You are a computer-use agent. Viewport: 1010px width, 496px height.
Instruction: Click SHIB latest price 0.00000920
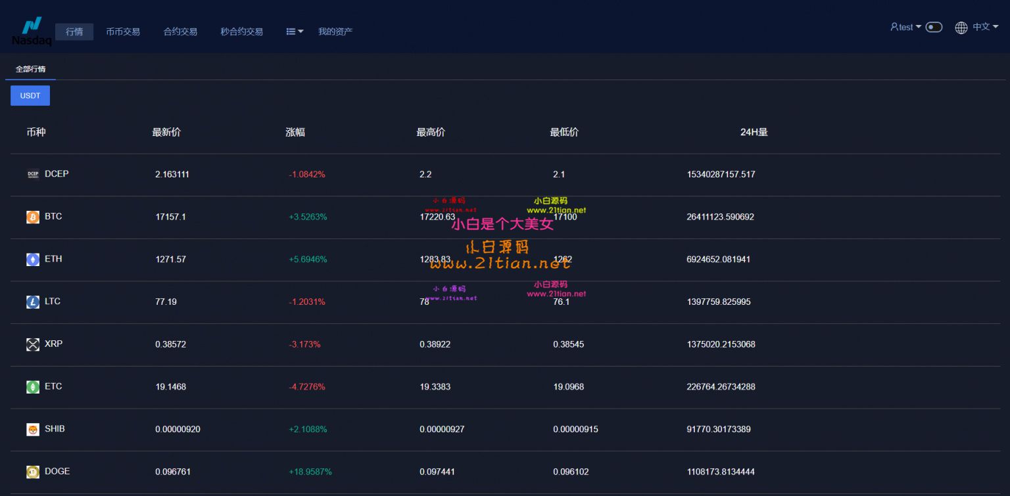178,430
